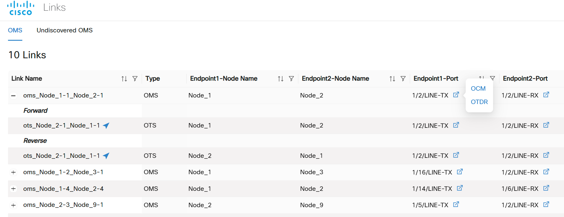Open the 1/6/LINE-RX port launch icon
This screenshot has width=564, height=217.
click(x=546, y=188)
